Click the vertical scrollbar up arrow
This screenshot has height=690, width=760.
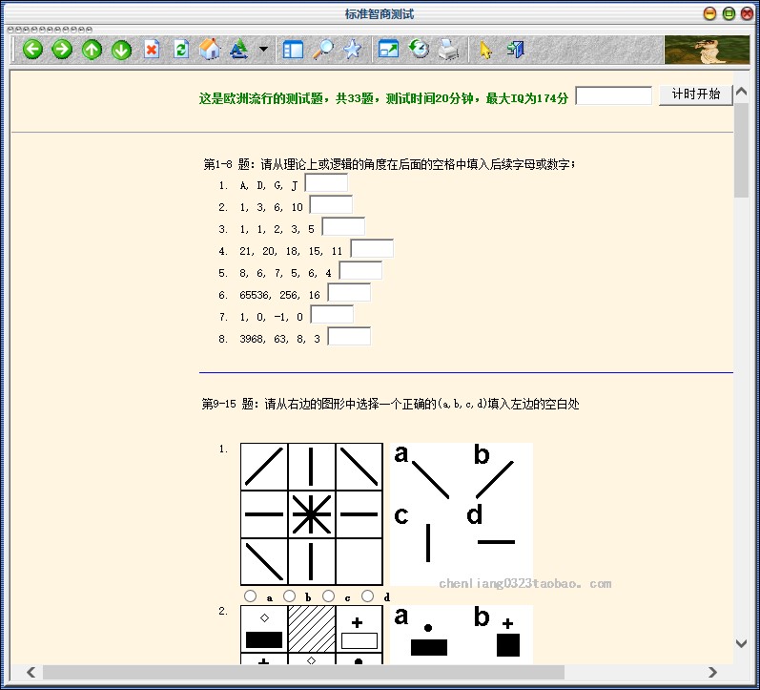point(741,92)
